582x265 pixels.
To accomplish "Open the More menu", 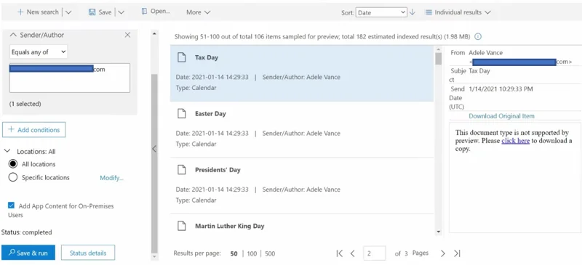I will [198, 12].
